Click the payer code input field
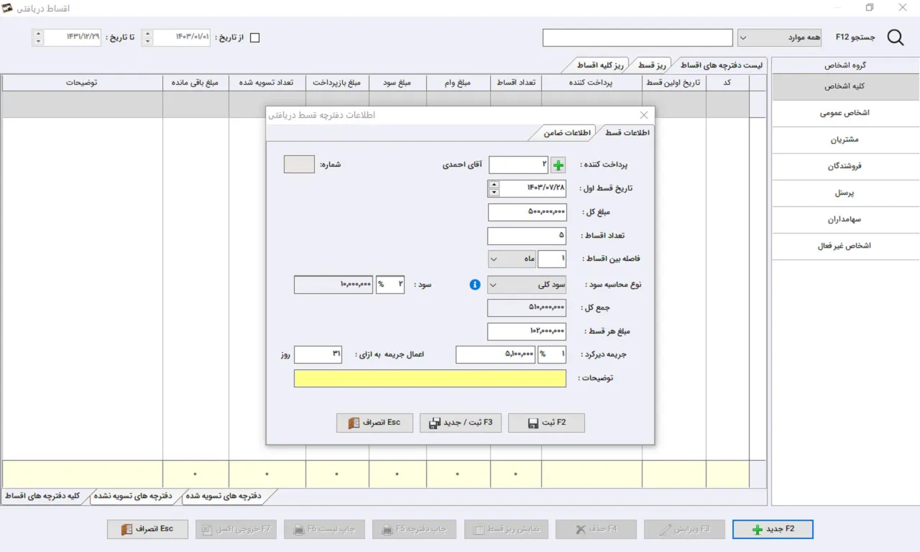 click(x=518, y=165)
